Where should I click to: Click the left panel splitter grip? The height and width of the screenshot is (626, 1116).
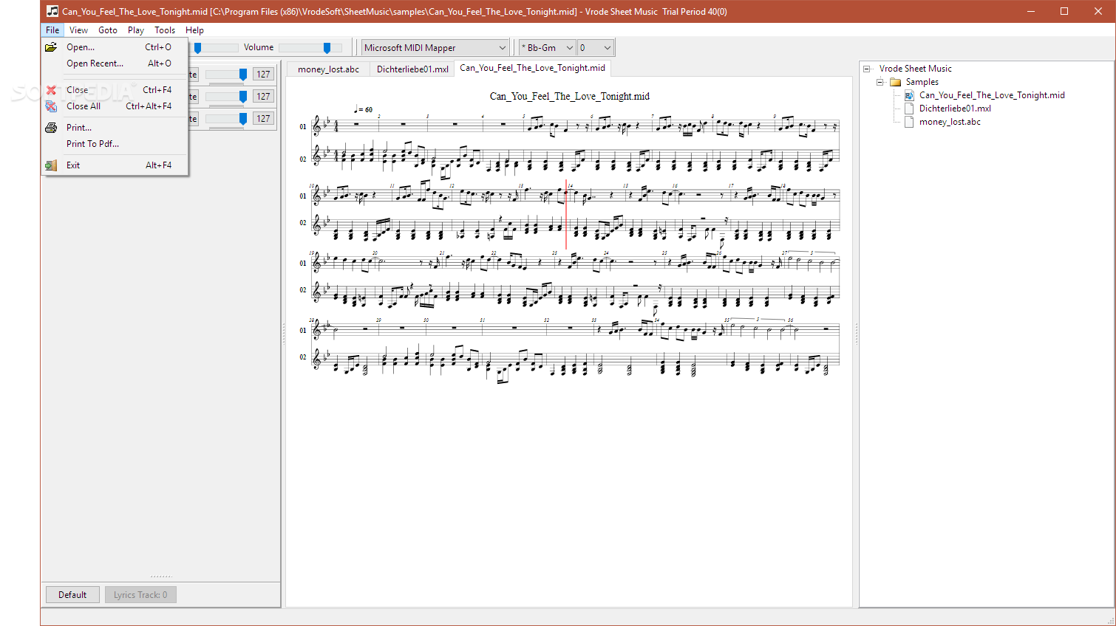284,334
